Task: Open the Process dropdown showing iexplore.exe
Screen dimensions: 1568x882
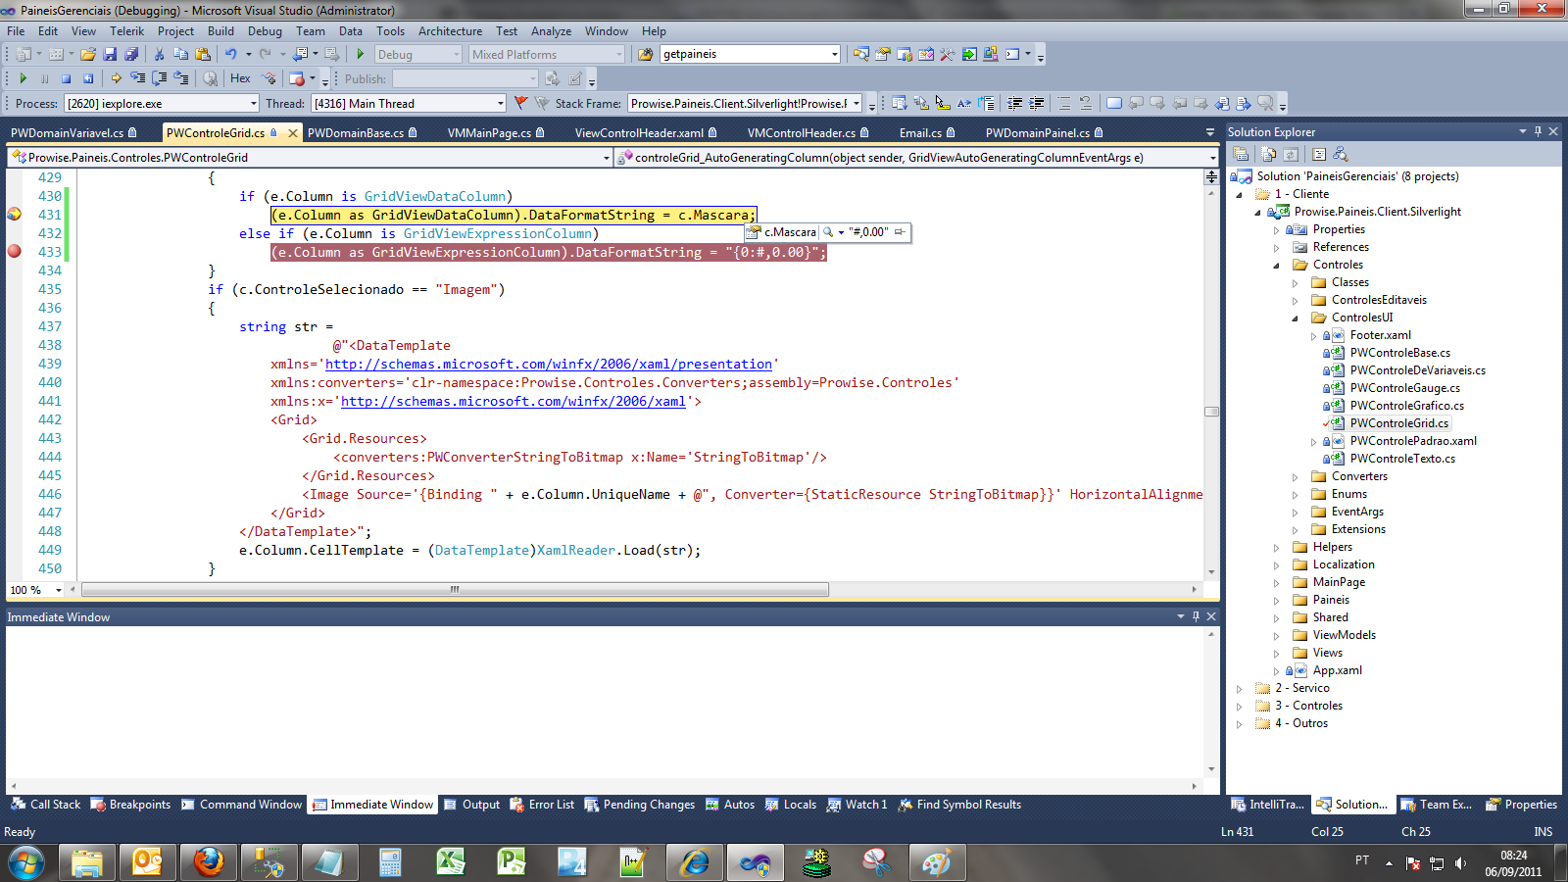Action: click(x=254, y=104)
